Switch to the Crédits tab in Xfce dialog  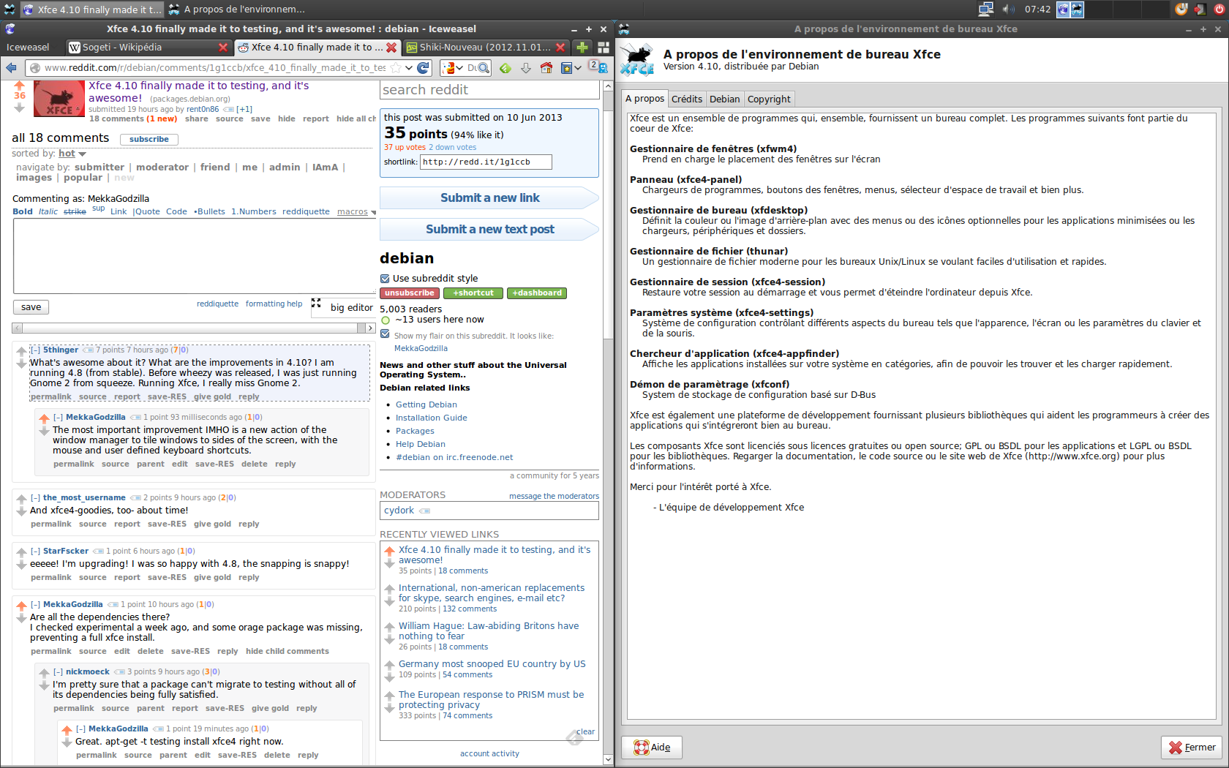687,99
